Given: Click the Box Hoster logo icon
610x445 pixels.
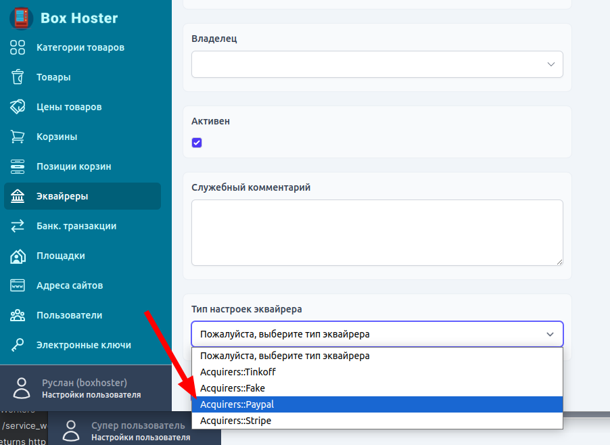Looking at the screenshot, I should click(21, 18).
